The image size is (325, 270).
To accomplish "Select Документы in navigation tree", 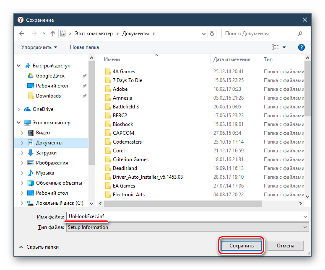I will click(x=51, y=143).
